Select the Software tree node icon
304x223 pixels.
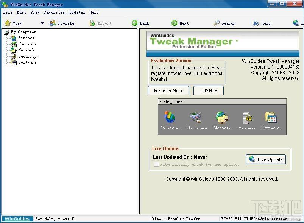point(14,62)
